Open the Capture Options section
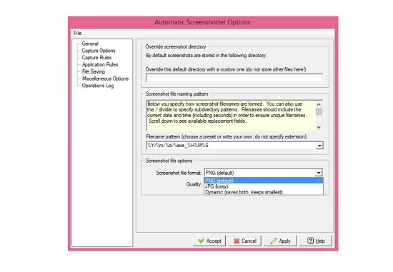393x272 pixels. 99,51
